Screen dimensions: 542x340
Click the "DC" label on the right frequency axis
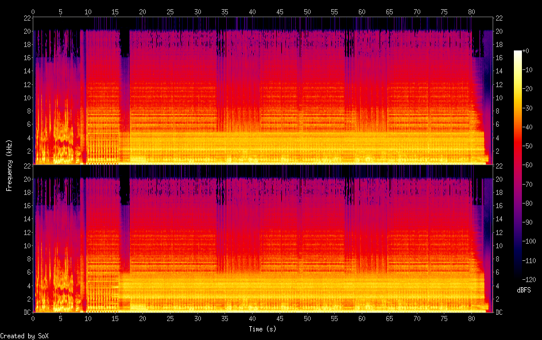(x=499, y=312)
